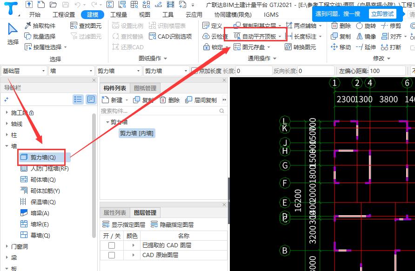This screenshot has height=271, width=415.
Task: Open the 视图 ribbon tab
Action: 145,14
